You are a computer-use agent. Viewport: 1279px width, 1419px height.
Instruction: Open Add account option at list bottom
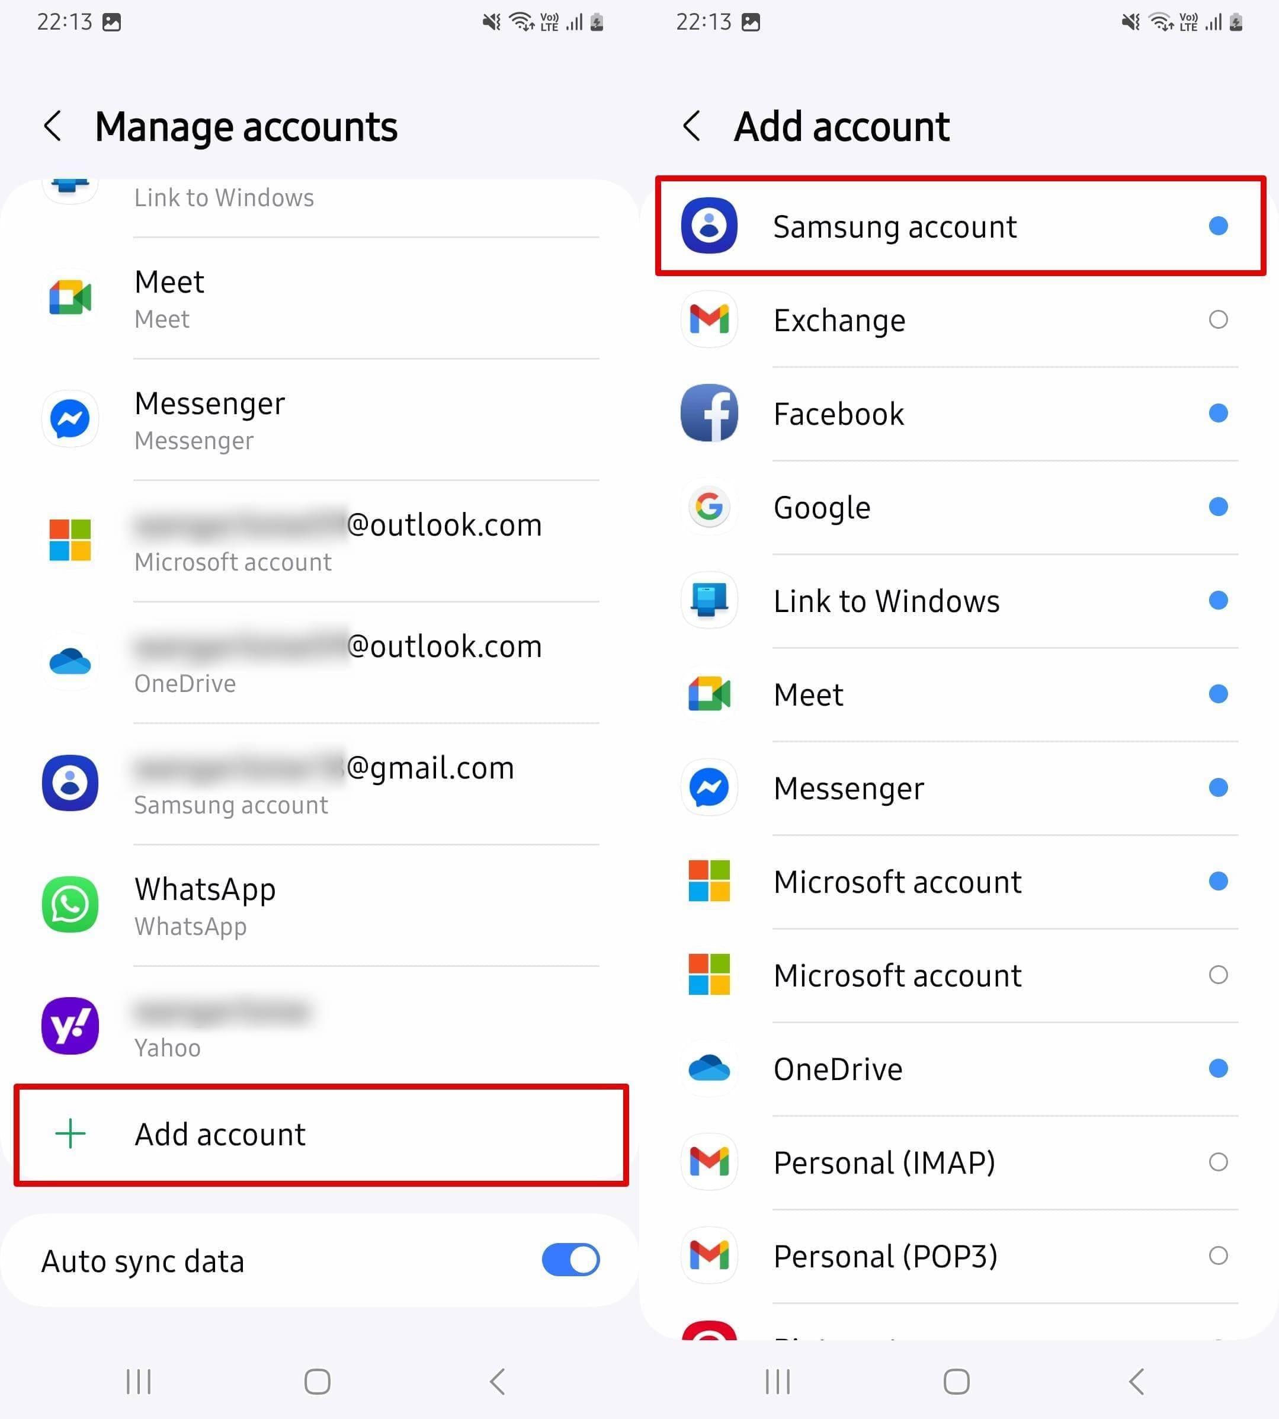tap(321, 1135)
